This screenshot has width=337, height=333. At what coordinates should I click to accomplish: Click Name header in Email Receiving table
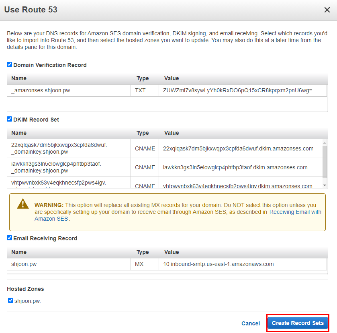click(x=69, y=252)
